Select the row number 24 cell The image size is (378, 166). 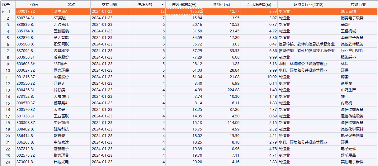pos(8,162)
